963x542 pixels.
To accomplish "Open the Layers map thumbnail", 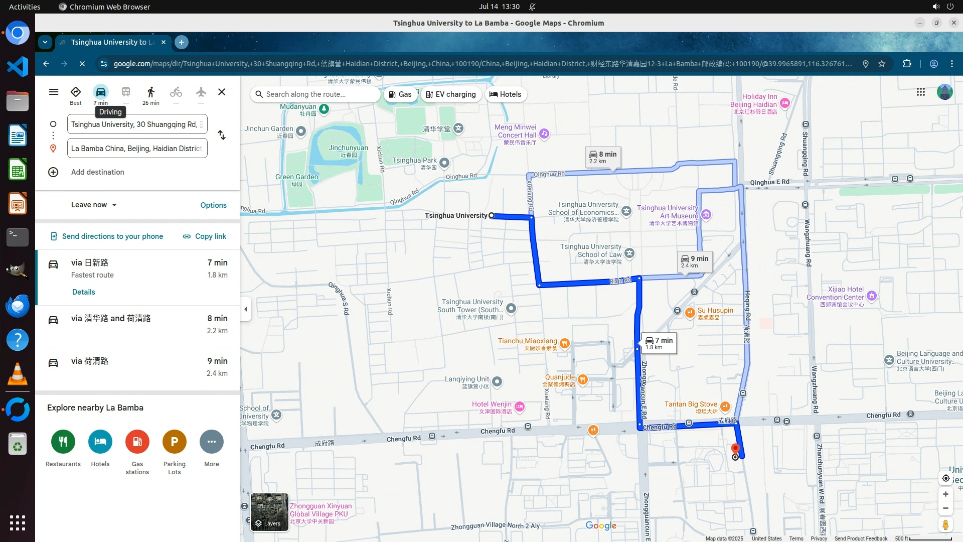I will point(269,512).
